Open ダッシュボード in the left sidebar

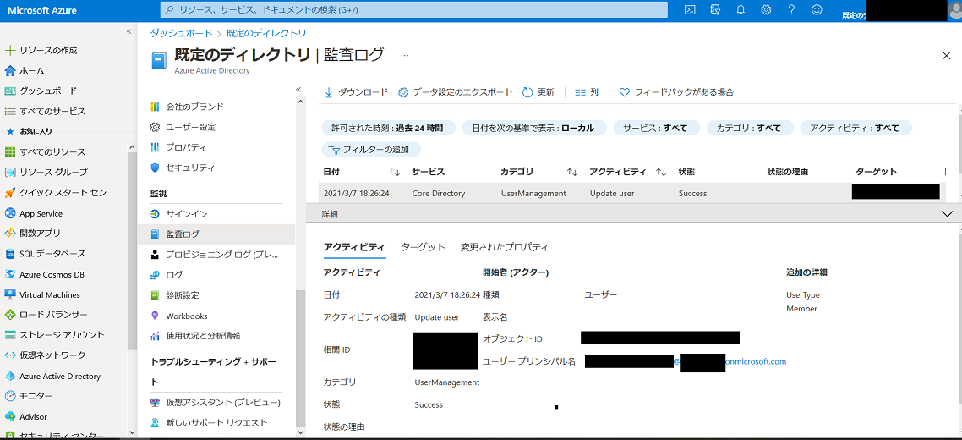[x=41, y=91]
